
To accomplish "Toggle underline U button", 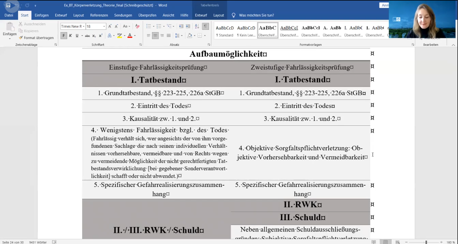I will click(x=77, y=36).
